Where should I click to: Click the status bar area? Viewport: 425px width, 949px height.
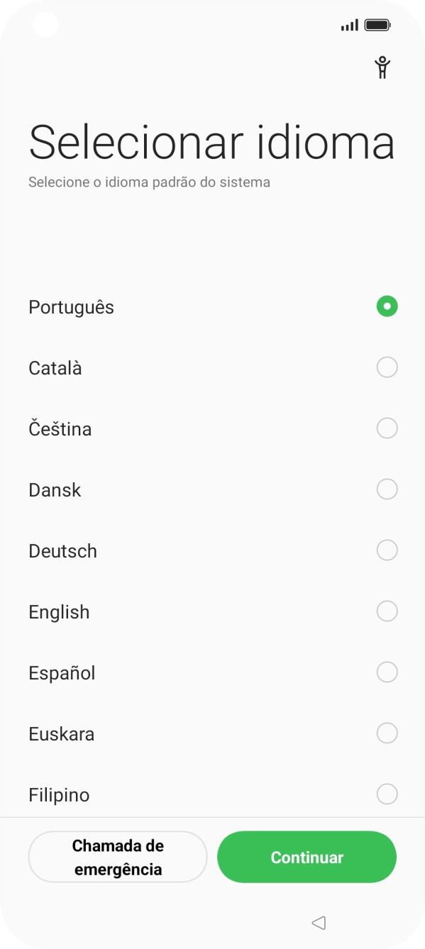[213, 23]
